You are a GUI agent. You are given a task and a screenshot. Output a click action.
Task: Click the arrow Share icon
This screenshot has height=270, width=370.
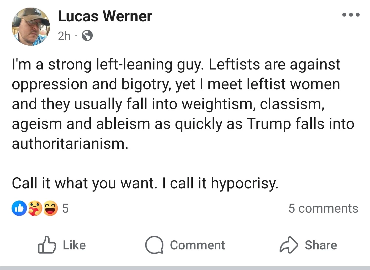tap(289, 245)
